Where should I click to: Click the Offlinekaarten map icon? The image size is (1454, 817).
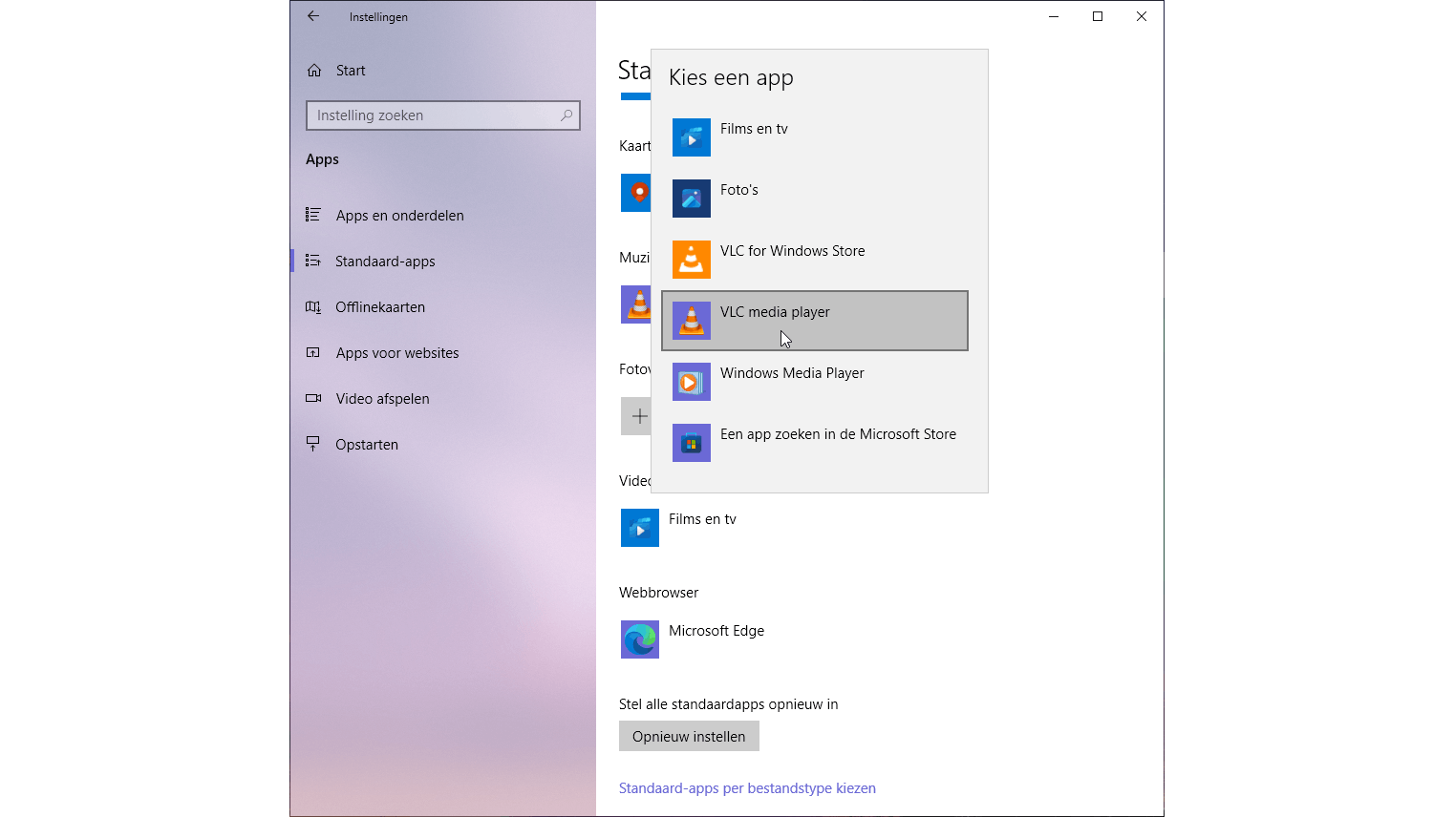(x=312, y=306)
